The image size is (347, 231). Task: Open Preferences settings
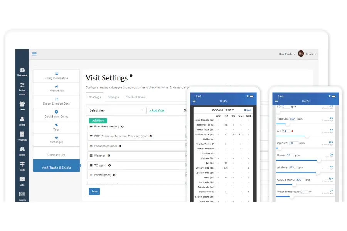(x=56, y=89)
